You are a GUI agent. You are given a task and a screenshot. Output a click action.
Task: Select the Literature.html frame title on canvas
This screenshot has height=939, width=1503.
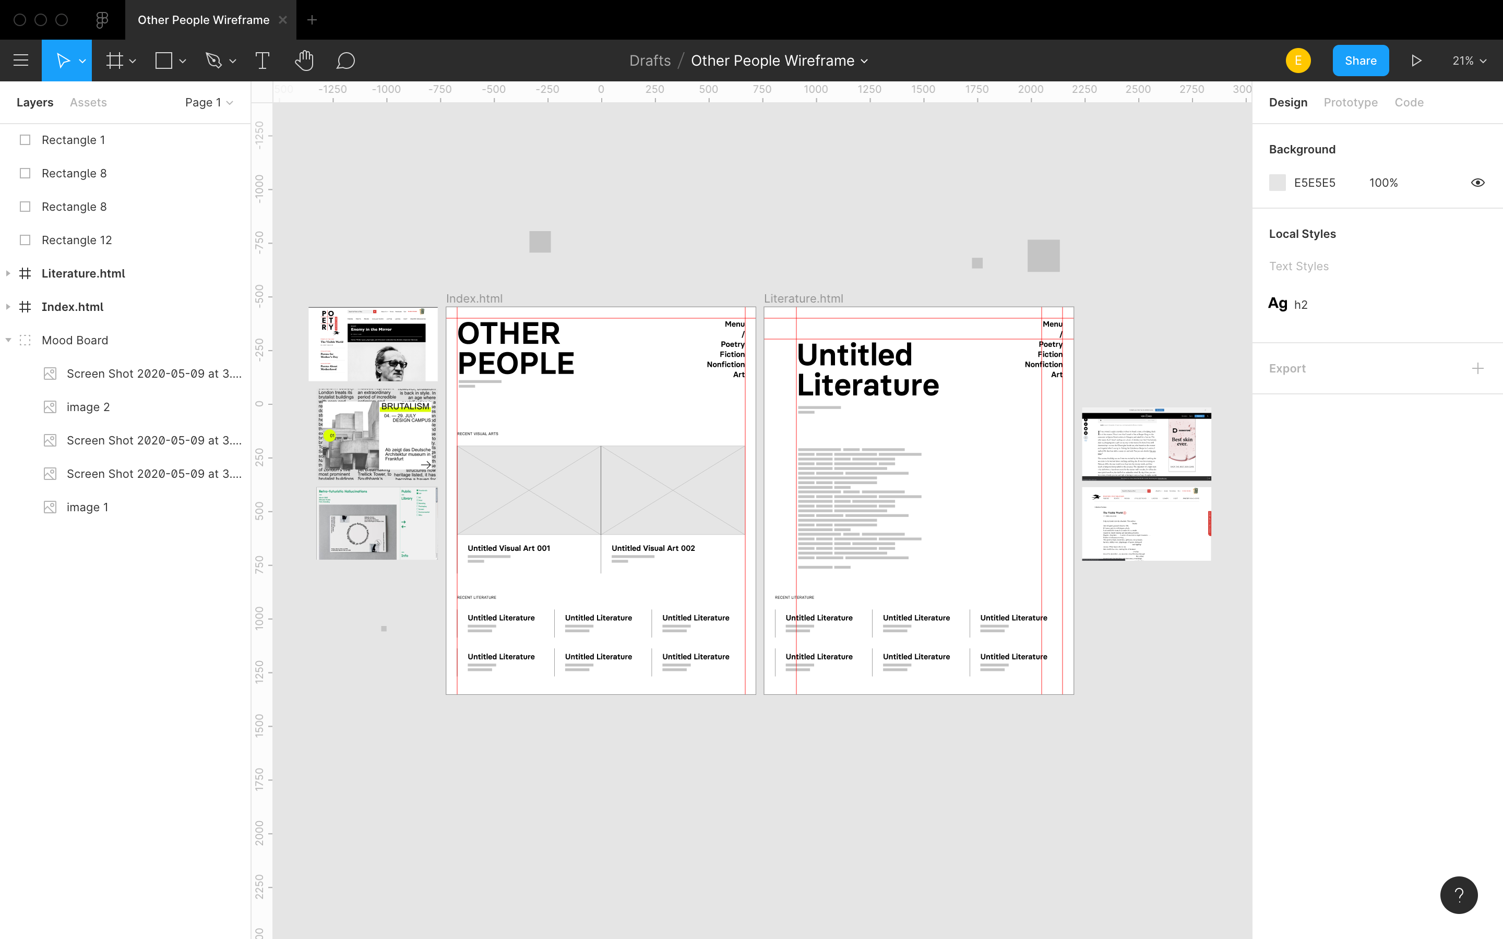pyautogui.click(x=803, y=298)
